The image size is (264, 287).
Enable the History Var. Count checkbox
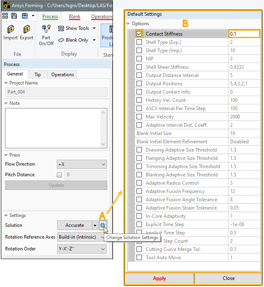(139, 100)
